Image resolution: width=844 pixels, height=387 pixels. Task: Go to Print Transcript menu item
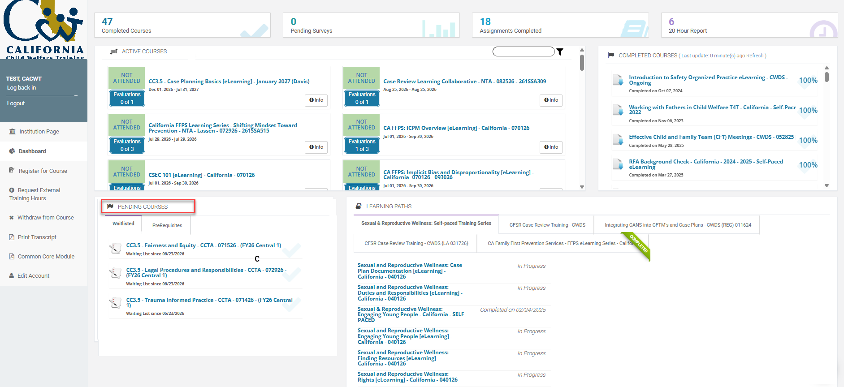[x=43, y=237]
